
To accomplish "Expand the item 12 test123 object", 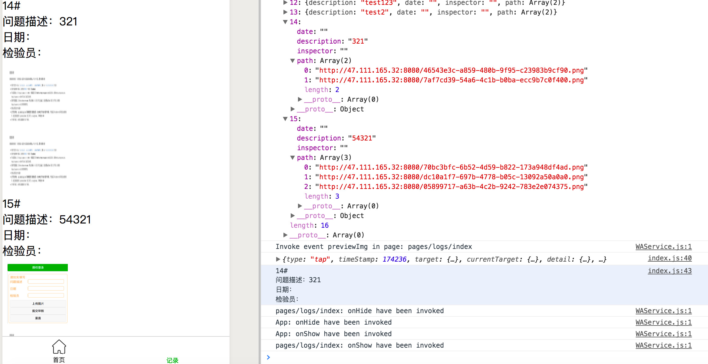I will click(x=285, y=3).
